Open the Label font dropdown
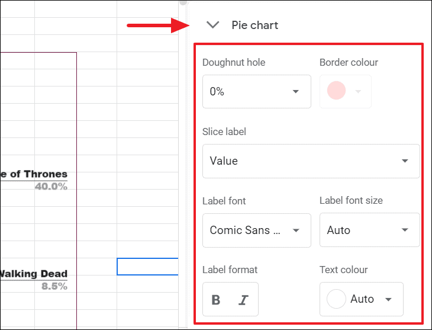 (256, 230)
